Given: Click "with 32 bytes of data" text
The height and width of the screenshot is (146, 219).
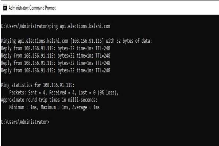Looking at the screenshot, I should click(128, 41).
